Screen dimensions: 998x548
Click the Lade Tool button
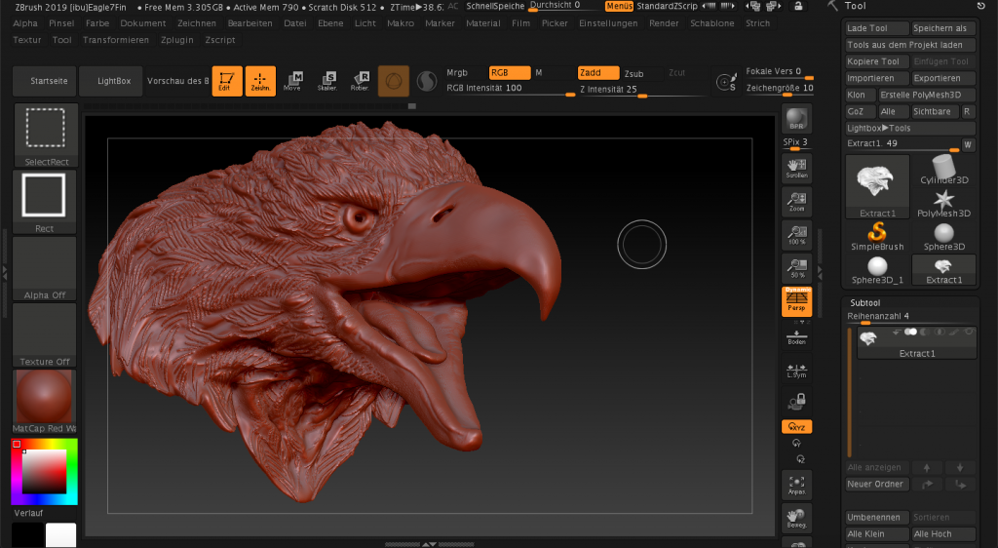[876, 28]
